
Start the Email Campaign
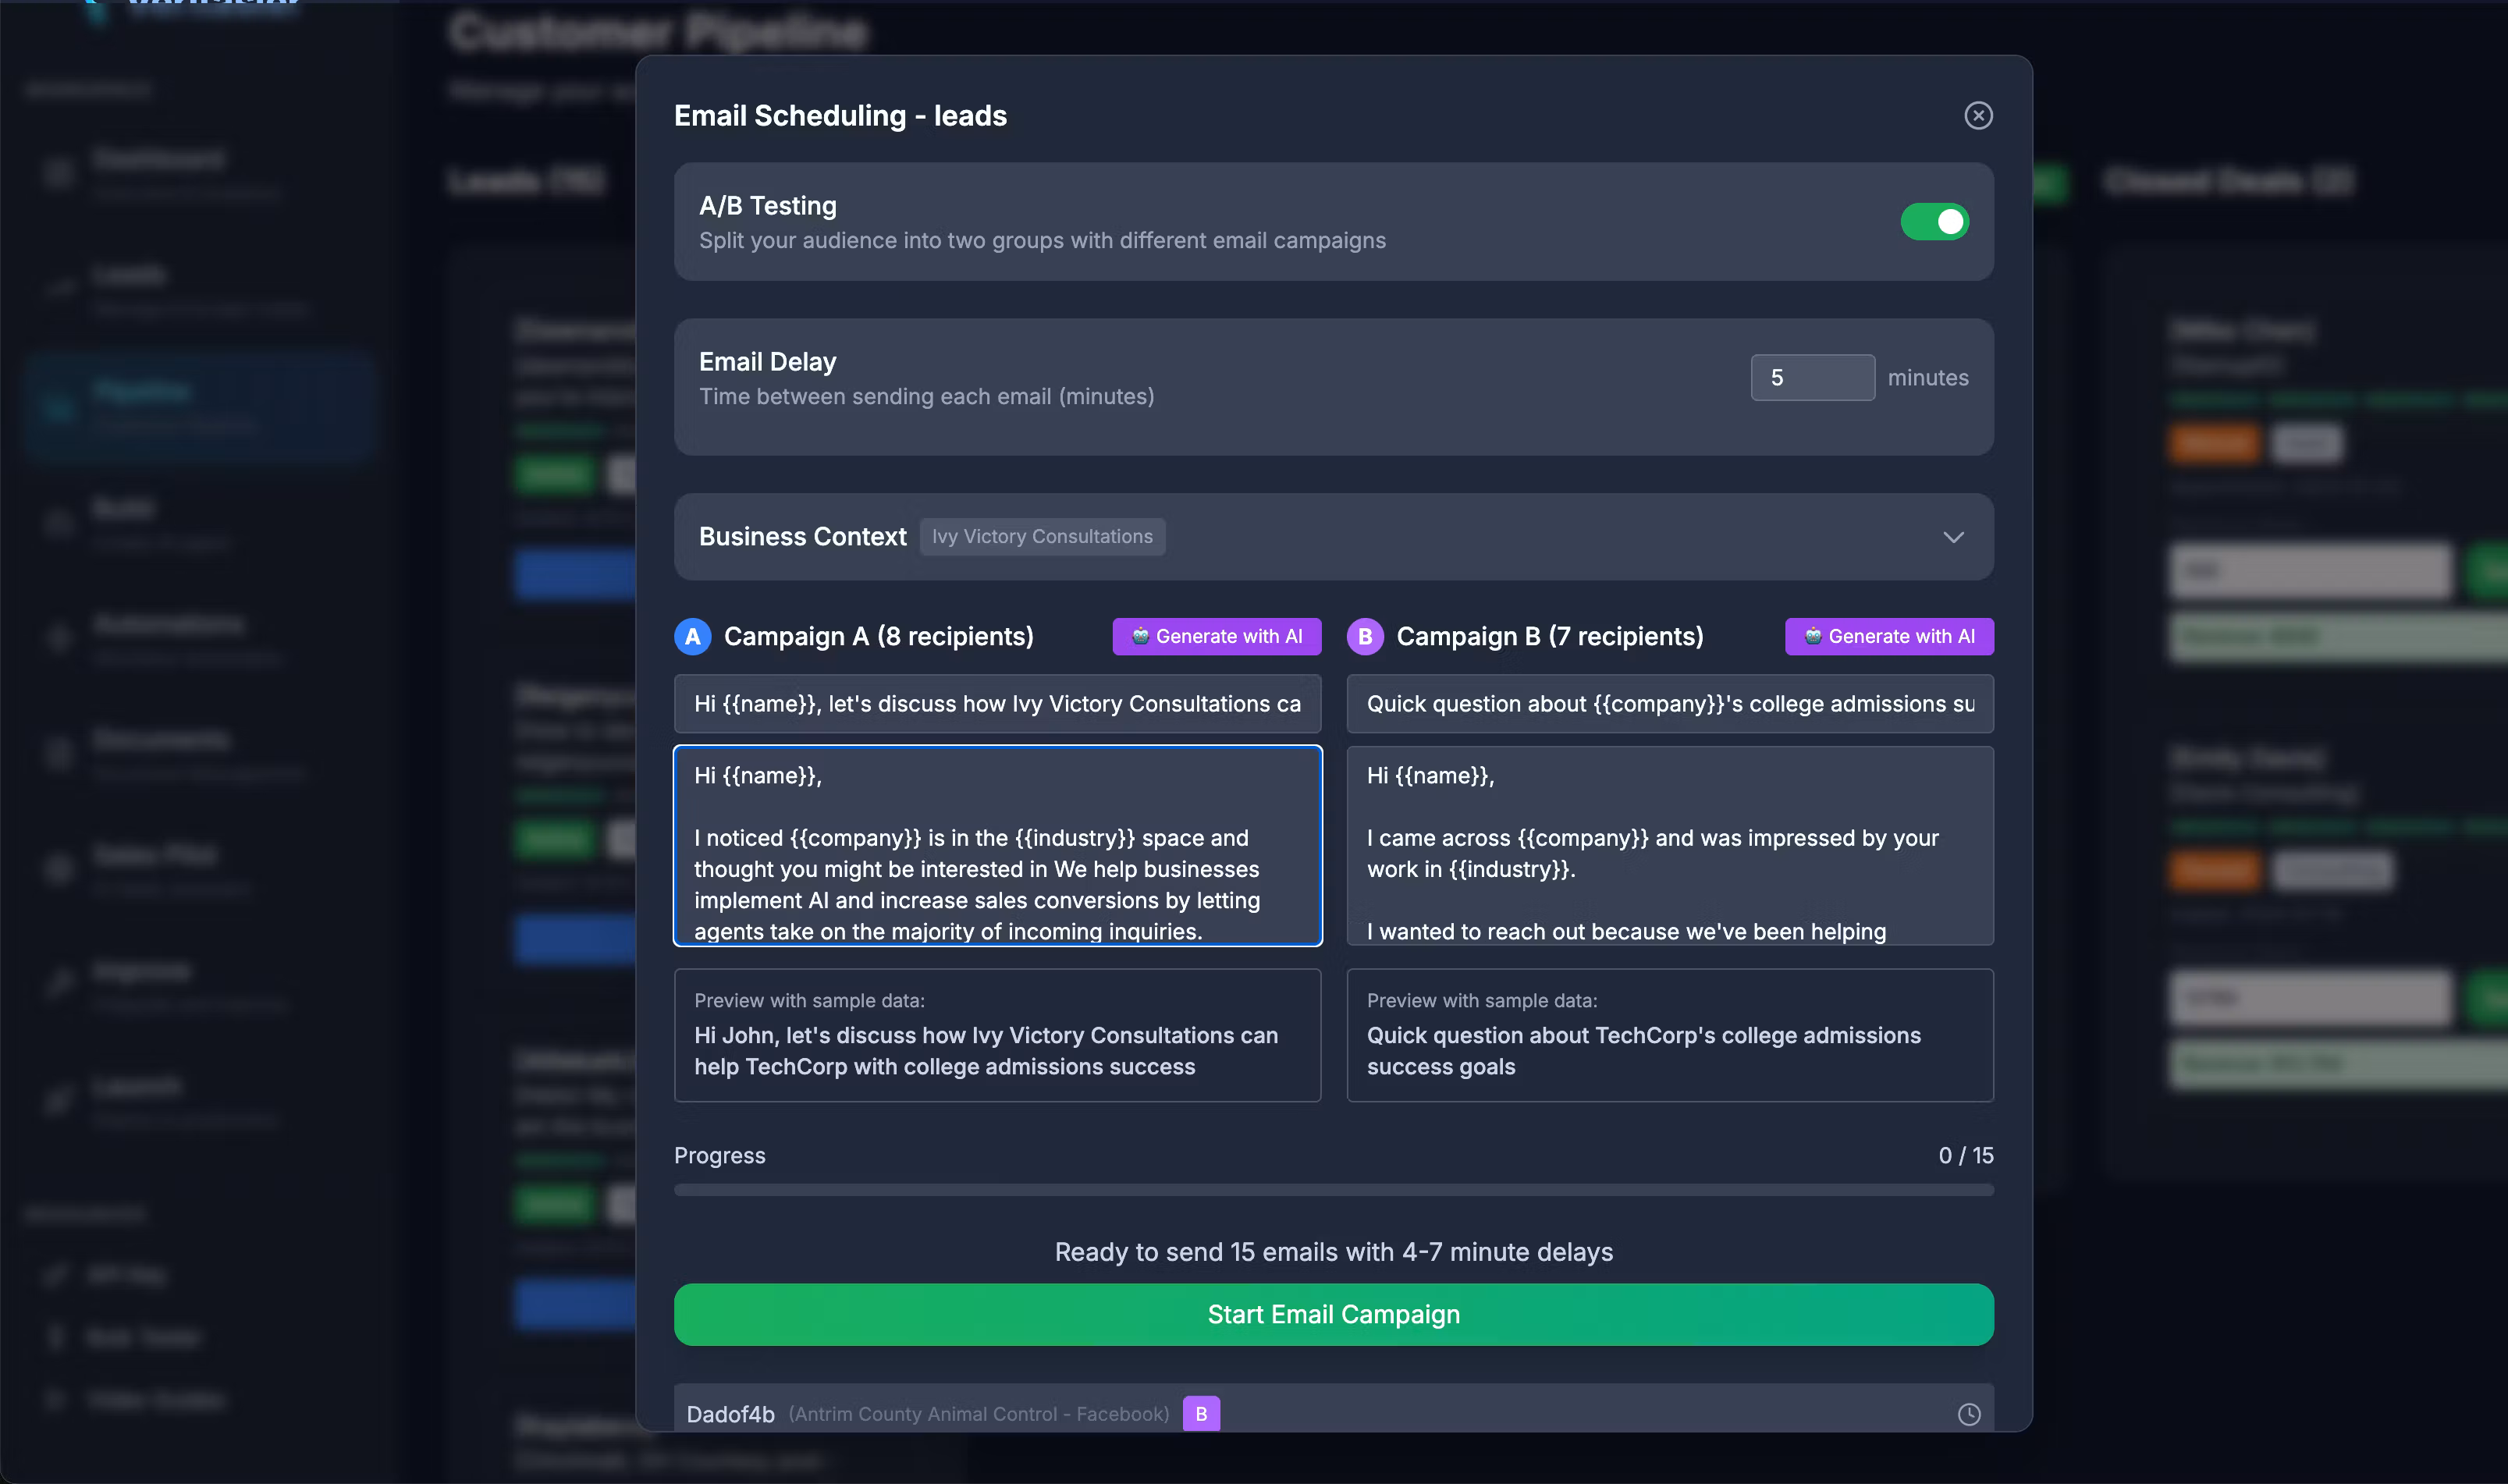[x=1333, y=1314]
